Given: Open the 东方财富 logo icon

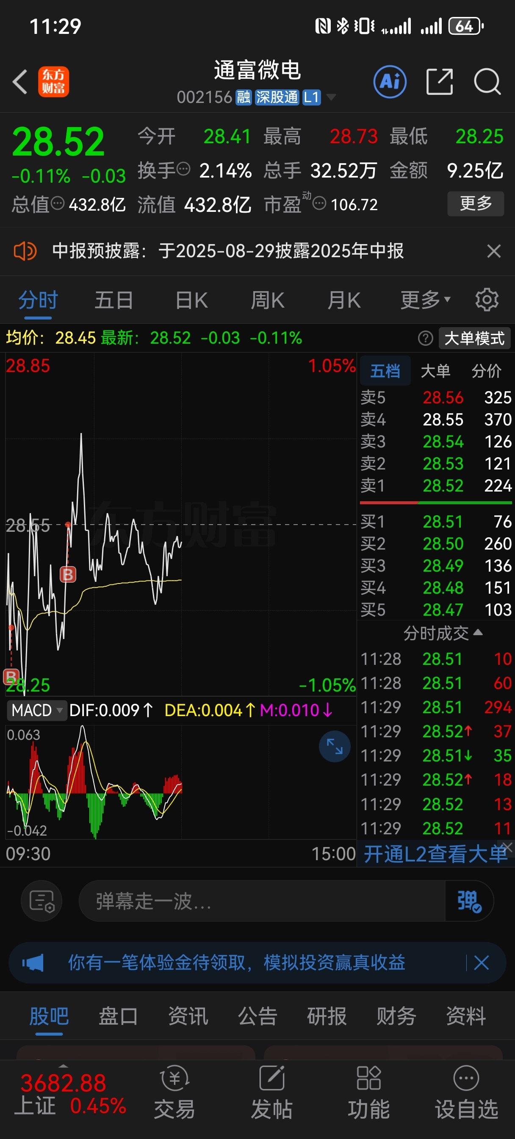Looking at the screenshot, I should pyautogui.click(x=53, y=82).
